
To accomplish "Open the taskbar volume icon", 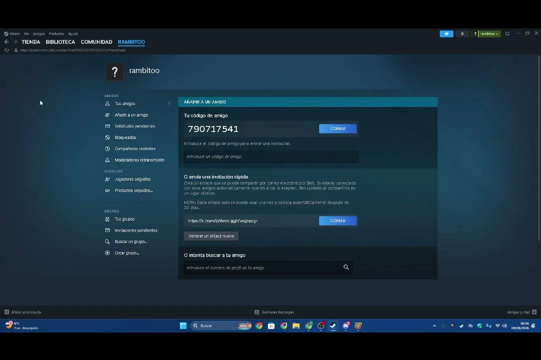I will (x=504, y=325).
